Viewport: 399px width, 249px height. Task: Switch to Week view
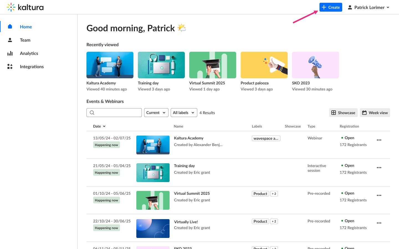click(x=375, y=113)
